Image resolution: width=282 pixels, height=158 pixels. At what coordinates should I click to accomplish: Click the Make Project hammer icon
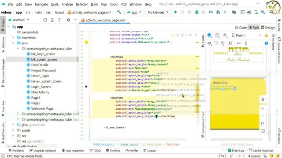(119, 12)
